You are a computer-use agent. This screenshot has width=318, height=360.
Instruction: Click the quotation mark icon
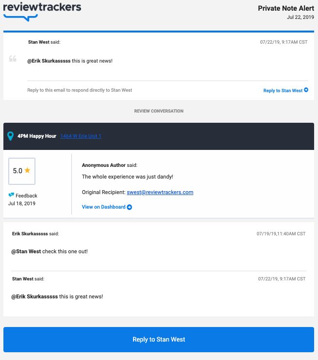13,59
